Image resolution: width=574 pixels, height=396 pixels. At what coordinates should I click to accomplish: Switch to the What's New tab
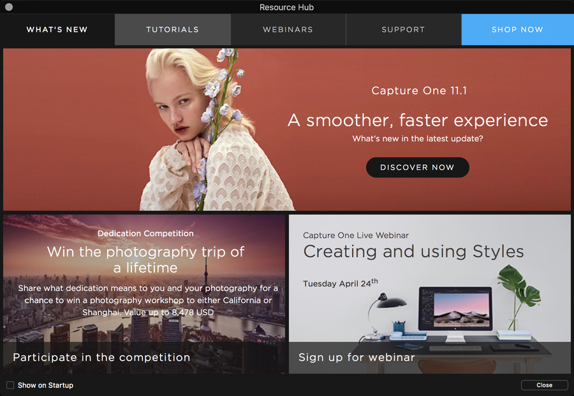57,29
